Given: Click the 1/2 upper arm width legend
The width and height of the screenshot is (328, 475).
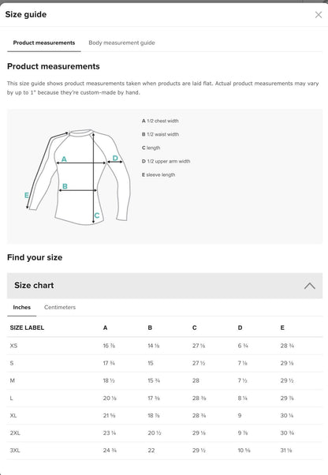Looking at the screenshot, I should (166, 161).
